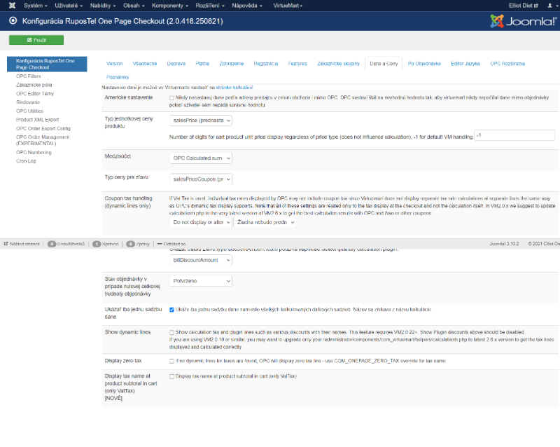Viewport: 560px width, 447px height.
Task: Open the Obsah menu
Action: point(134,6)
